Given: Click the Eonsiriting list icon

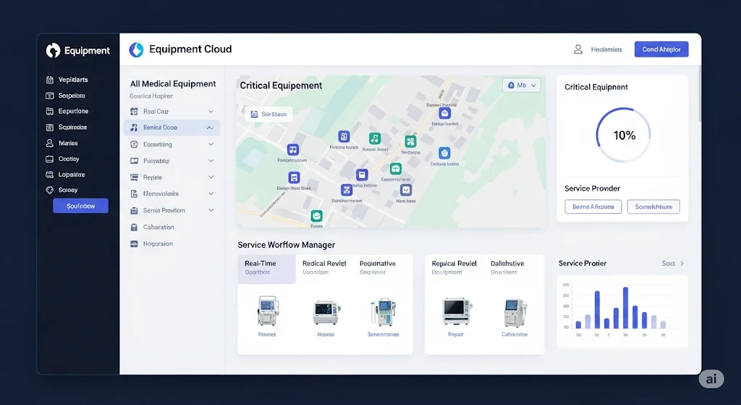Looking at the screenshot, I should [x=134, y=144].
